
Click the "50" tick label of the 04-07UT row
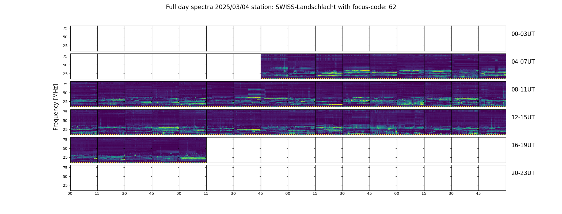(x=65, y=65)
